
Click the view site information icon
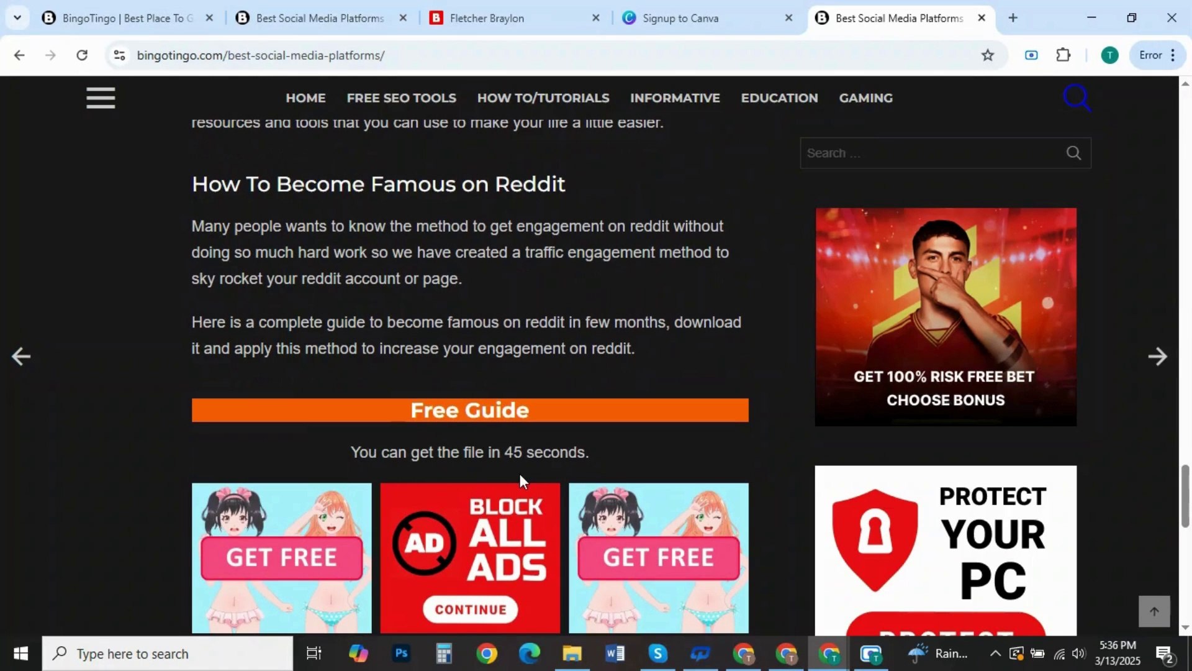click(x=119, y=55)
